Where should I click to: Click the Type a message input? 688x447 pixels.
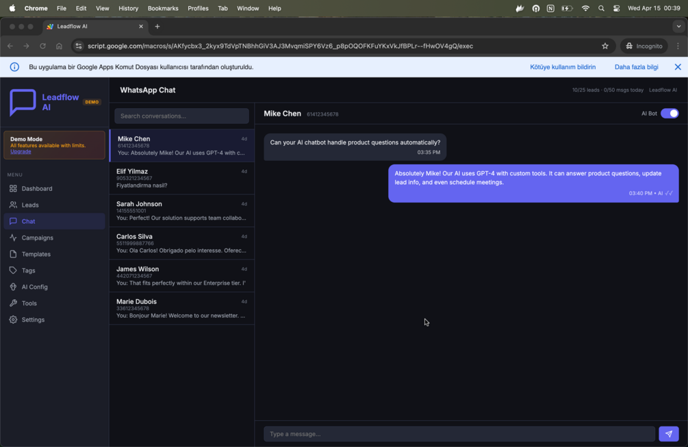(459, 434)
